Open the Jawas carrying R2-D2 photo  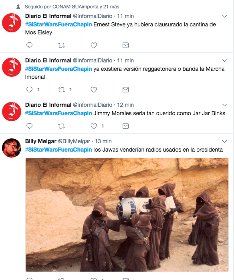[127, 215]
